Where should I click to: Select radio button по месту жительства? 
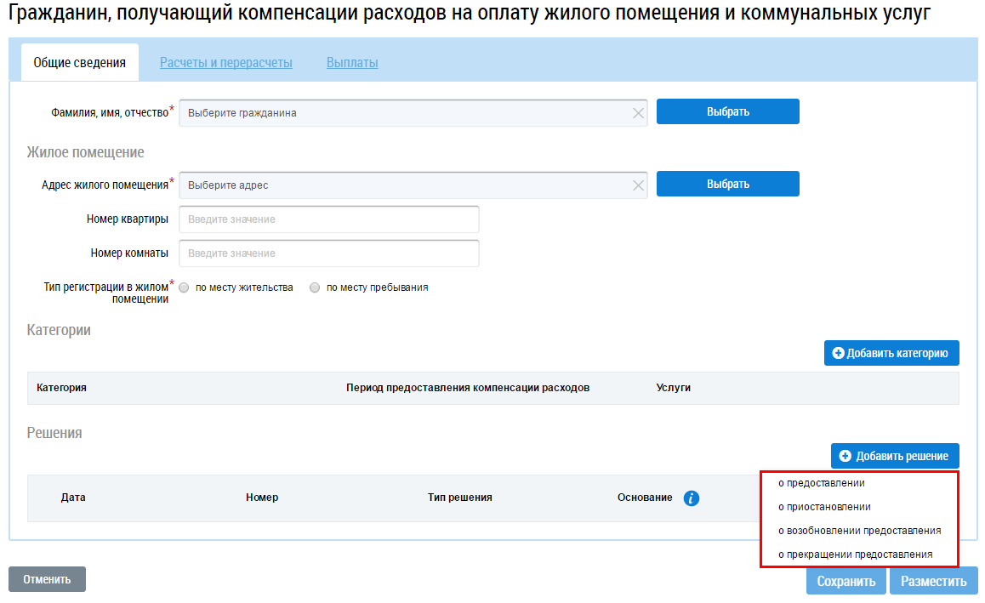(x=184, y=288)
